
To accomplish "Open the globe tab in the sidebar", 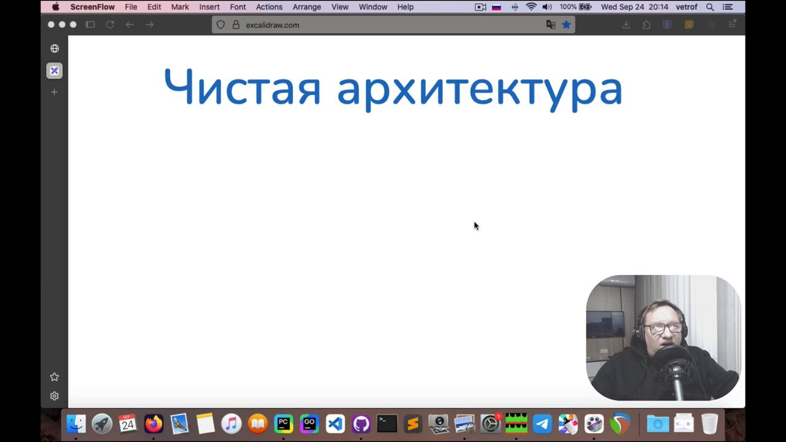I will (x=55, y=48).
